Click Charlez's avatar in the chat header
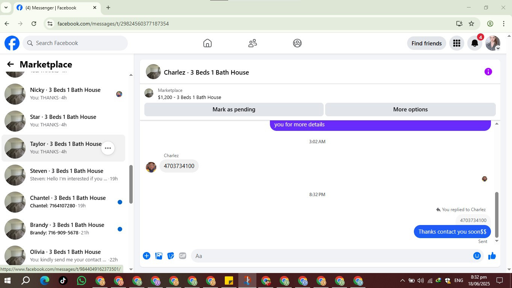The width and height of the screenshot is (512, 288). point(153,72)
